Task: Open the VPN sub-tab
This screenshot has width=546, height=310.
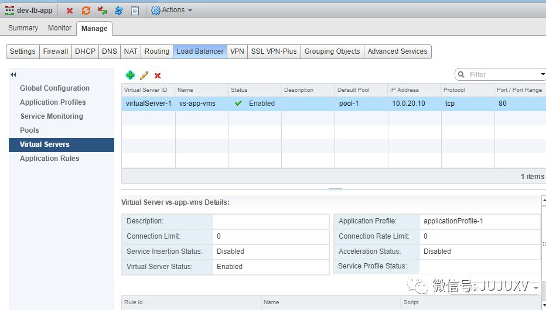Action: coord(237,51)
